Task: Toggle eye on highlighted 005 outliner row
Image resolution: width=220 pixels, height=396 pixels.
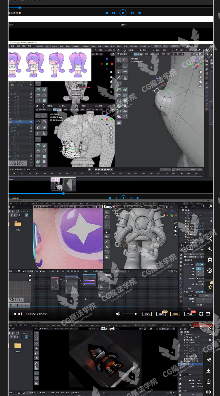Action: (31, 122)
